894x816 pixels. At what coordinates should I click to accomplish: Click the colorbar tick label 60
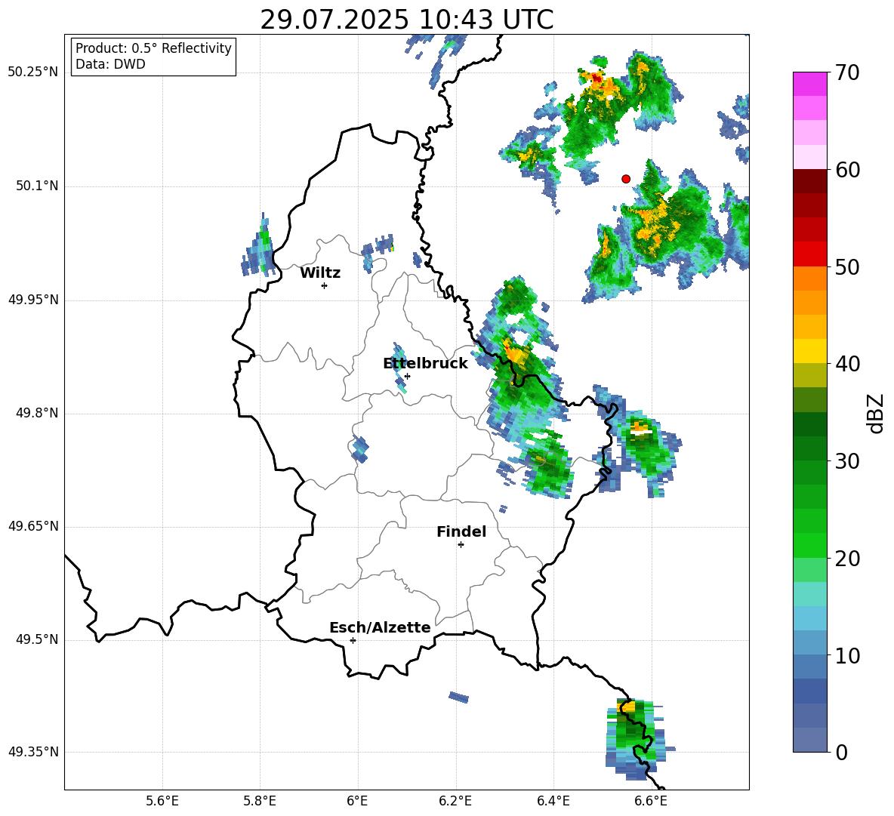tap(847, 170)
